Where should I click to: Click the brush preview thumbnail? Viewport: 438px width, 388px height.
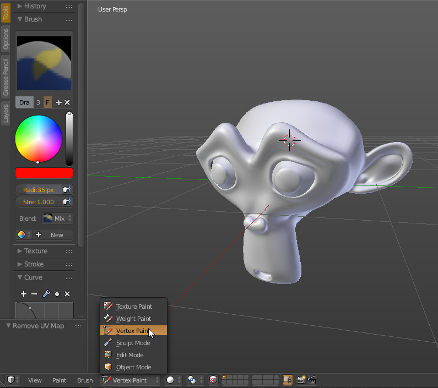(44, 63)
